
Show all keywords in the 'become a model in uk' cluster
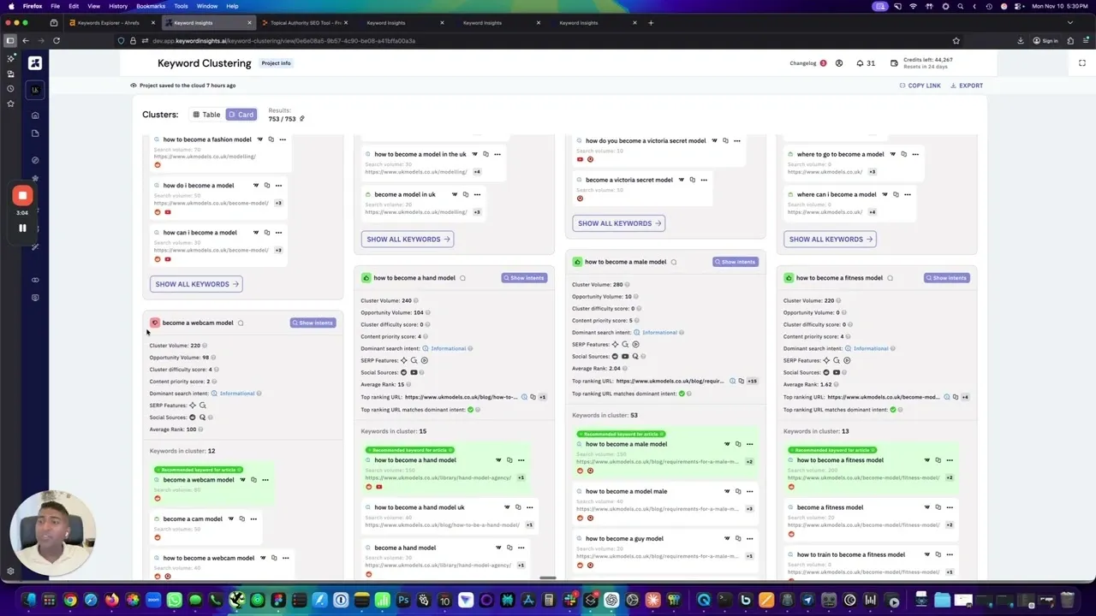point(408,240)
